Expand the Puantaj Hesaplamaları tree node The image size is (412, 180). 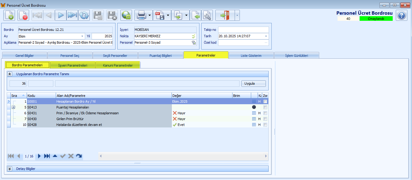[x=13, y=107]
